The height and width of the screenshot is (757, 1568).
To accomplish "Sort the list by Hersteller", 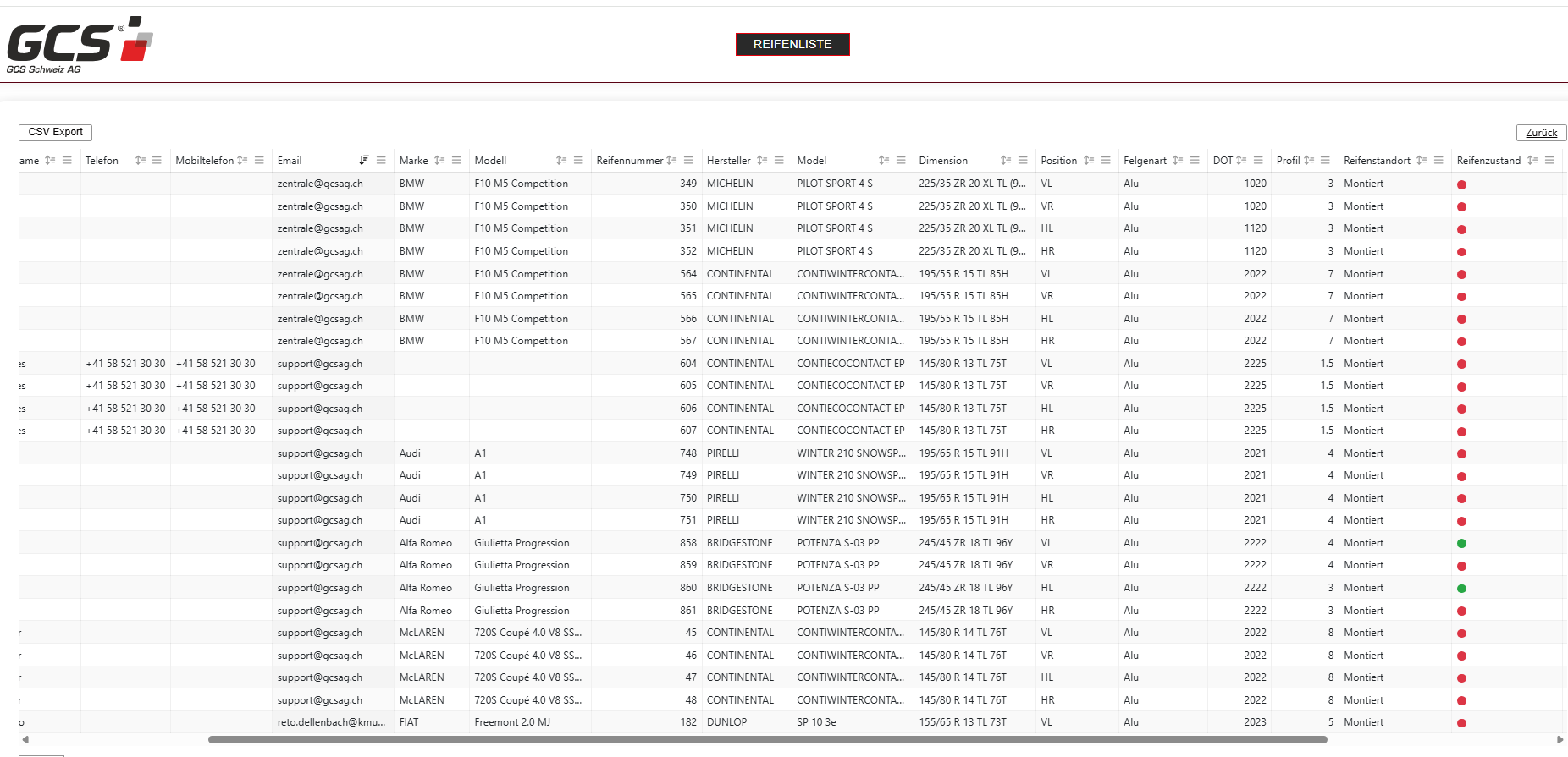I will (x=762, y=161).
